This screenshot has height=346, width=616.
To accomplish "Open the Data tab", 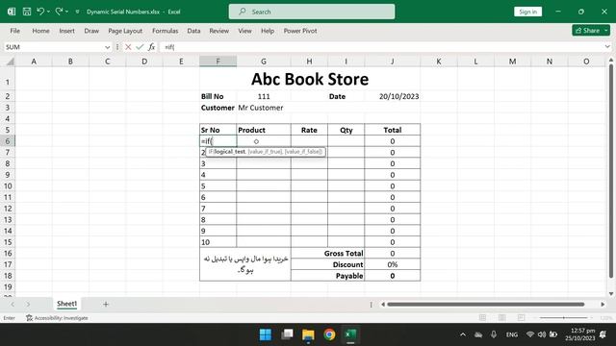I will click(193, 31).
